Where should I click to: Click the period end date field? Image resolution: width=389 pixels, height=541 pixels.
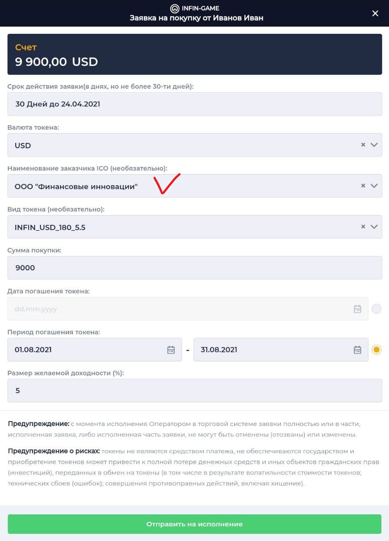[281, 350]
